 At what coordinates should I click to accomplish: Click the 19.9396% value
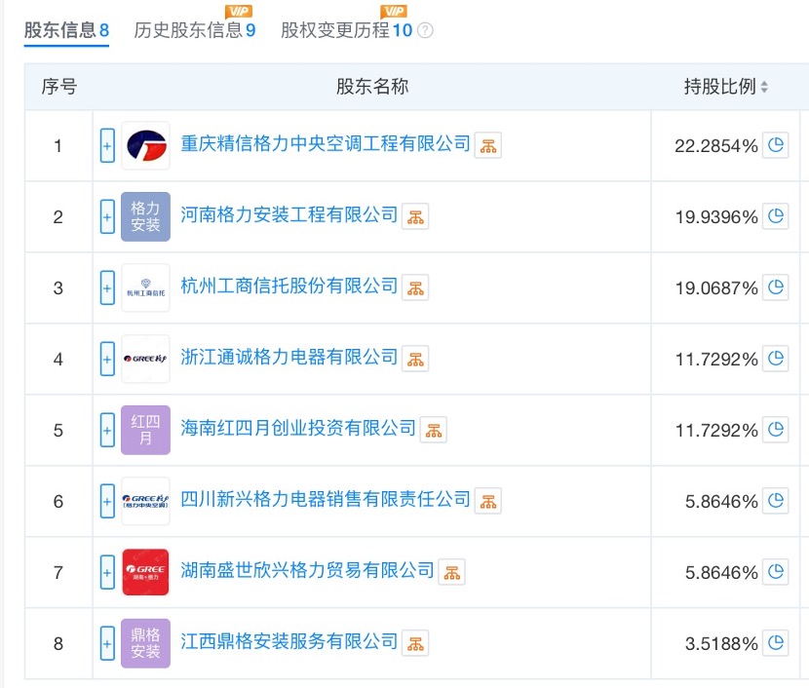(716, 217)
